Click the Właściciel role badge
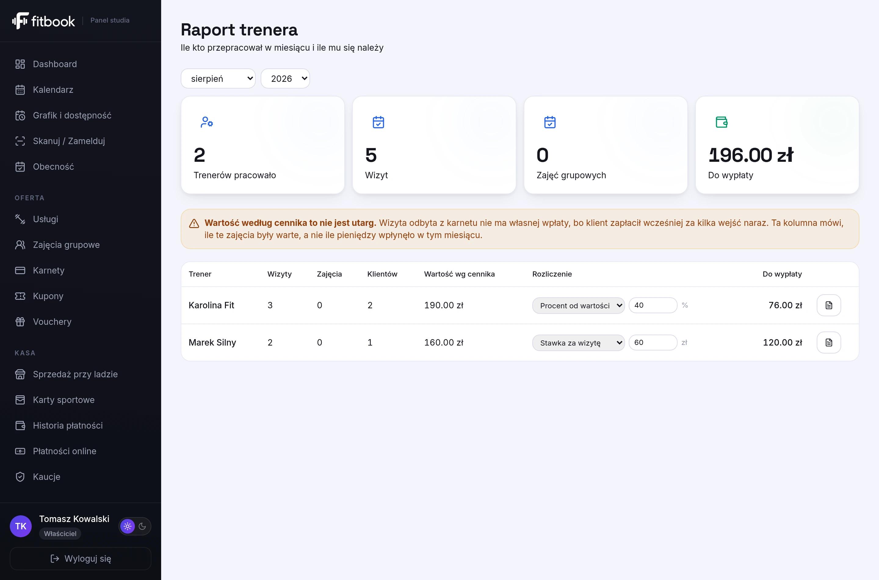This screenshot has height=580, width=879. (x=60, y=533)
